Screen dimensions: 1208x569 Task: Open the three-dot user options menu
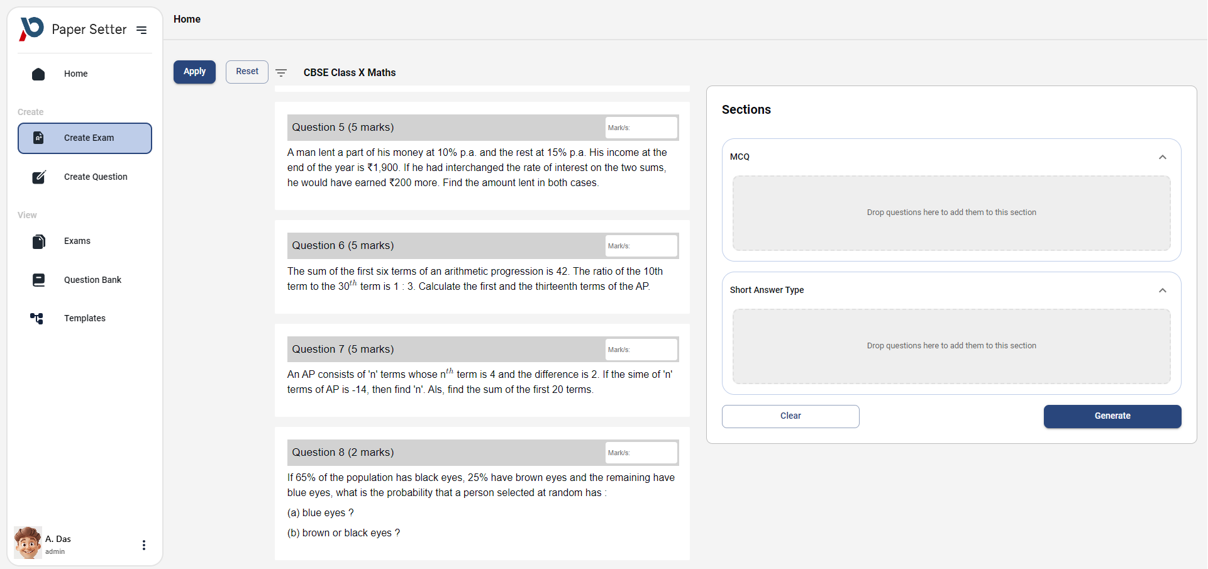click(x=144, y=545)
